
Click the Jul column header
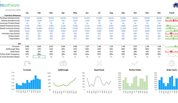pos(99,13)
